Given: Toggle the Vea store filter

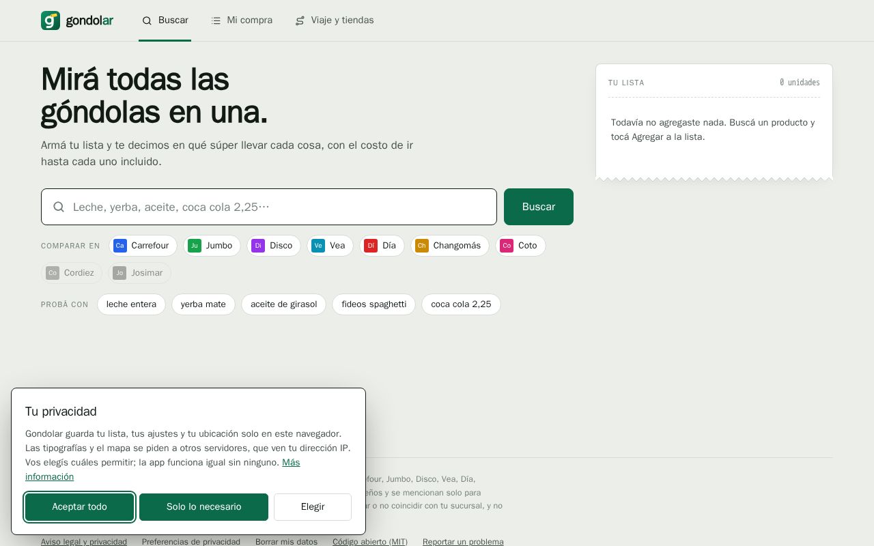Looking at the screenshot, I should tap(330, 246).
